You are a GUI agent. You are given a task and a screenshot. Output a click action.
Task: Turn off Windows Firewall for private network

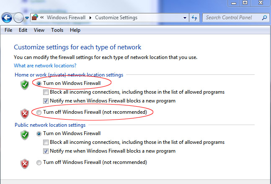coord(39,112)
